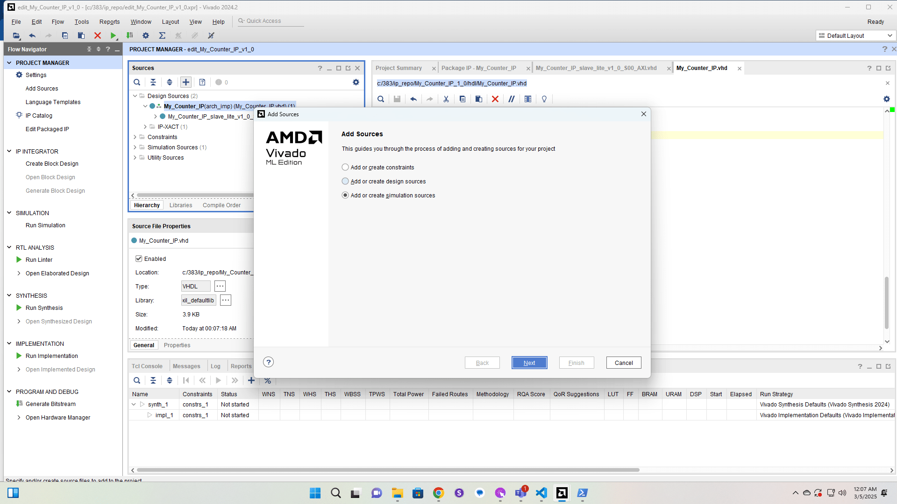
Task: Click the Cancel button in Add Sources dialog
Action: click(623, 363)
